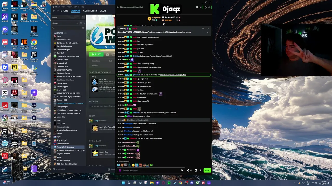Open Google Chrome desktop shortcut
Image resolution: width=332 pixels, height=186 pixels.
tap(34, 43)
